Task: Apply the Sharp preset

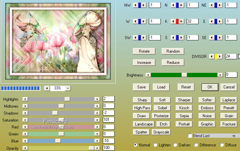Action: (142, 100)
